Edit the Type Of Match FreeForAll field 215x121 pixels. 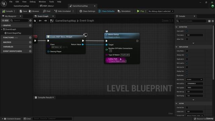125,55
